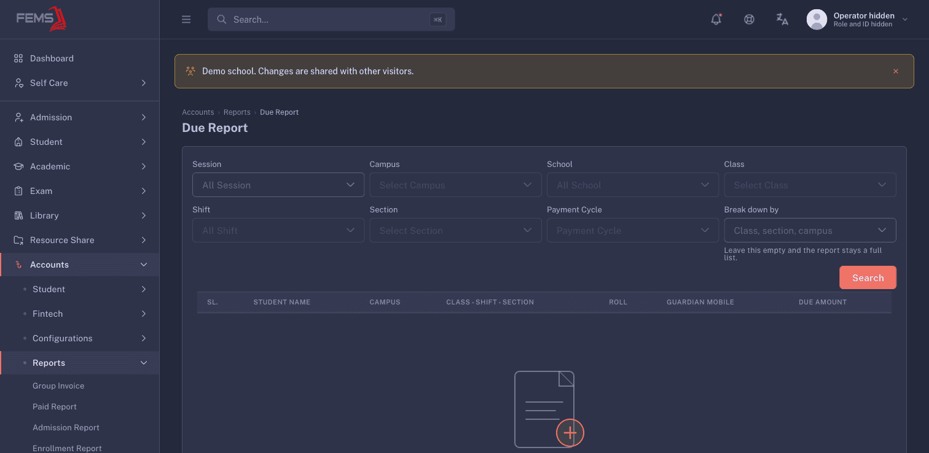929x453 pixels.
Task: Open Paid Report
Action: click(55, 407)
